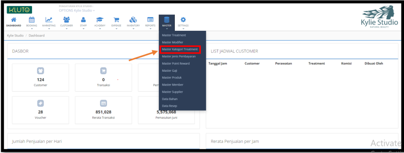Open the Staff person icon

[x=83, y=20]
